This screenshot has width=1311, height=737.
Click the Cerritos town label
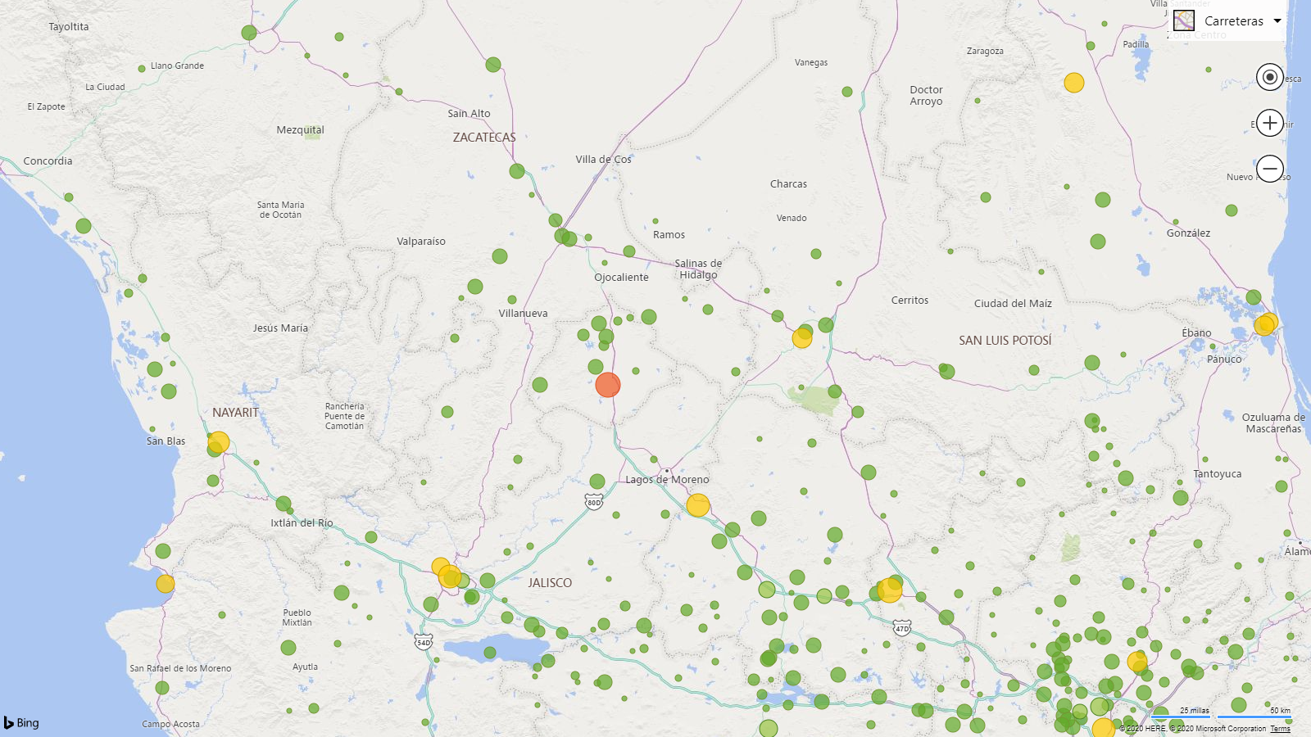coord(910,301)
